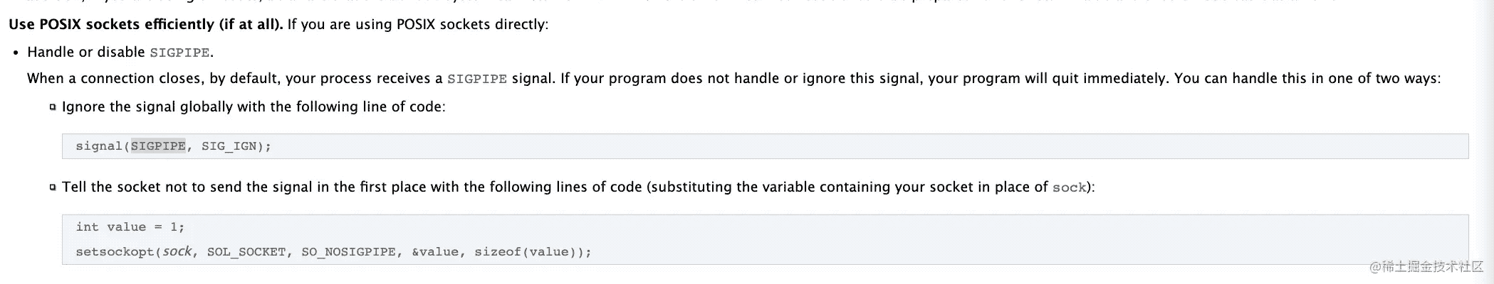
Task: Click the round bullet before "Handle or disable"
Action: pos(16,53)
